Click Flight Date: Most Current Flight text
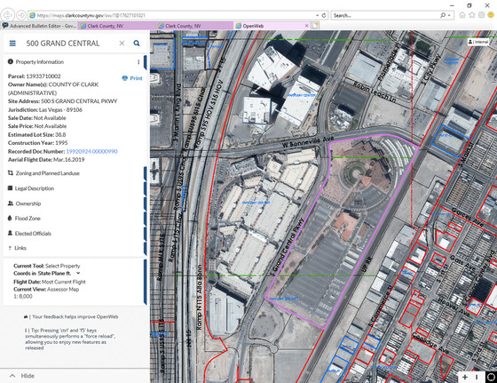Image resolution: width=497 pixels, height=383 pixels. click(50, 282)
